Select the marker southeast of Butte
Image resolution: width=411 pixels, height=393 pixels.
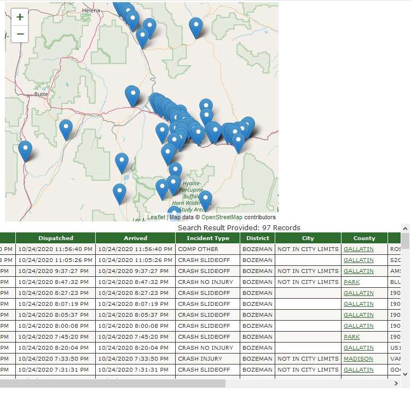(66, 130)
